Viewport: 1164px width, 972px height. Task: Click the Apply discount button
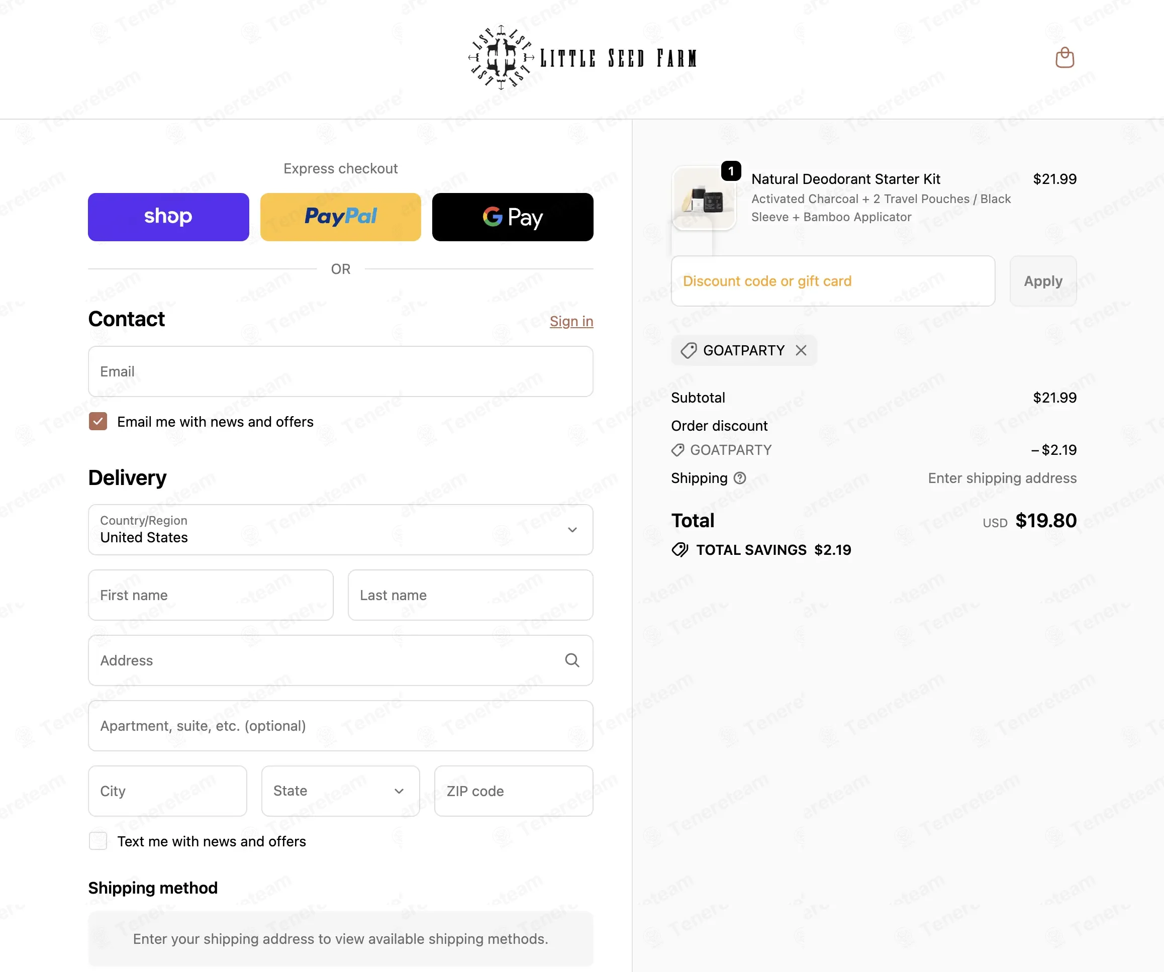(1043, 281)
